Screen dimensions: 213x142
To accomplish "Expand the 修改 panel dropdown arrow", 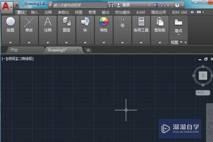I will click(29, 43).
